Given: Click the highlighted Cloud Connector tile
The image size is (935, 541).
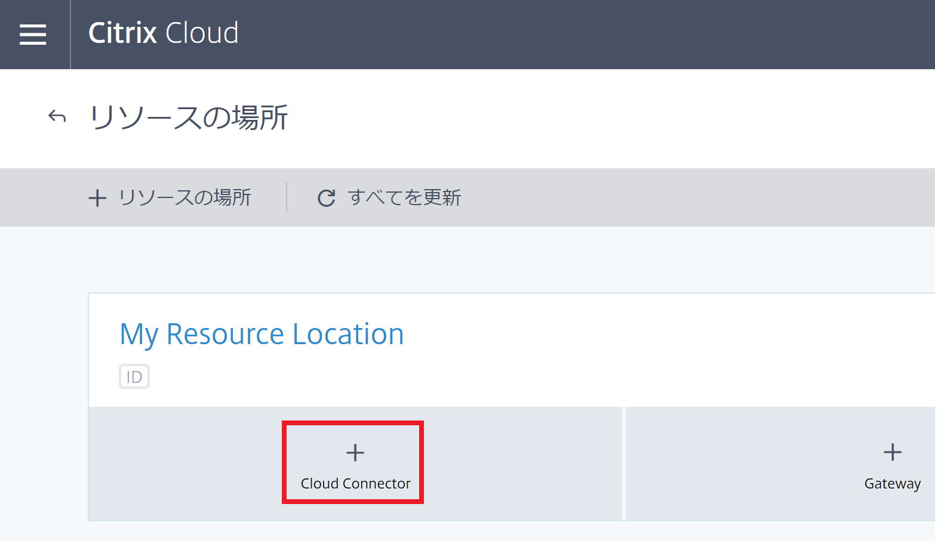Looking at the screenshot, I should (353, 462).
